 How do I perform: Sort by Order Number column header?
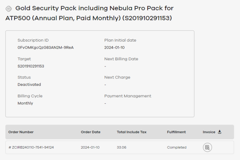coord(21,132)
